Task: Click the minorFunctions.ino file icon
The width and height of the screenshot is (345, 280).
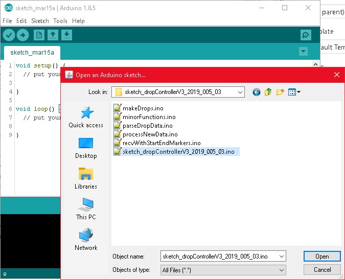Action: (x=117, y=116)
